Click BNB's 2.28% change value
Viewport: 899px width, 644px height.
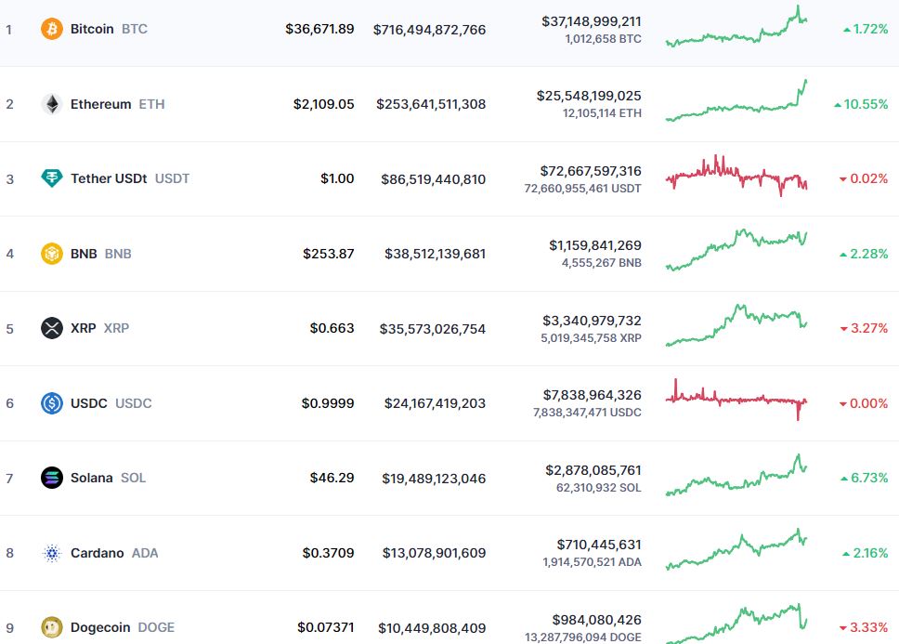click(x=864, y=254)
